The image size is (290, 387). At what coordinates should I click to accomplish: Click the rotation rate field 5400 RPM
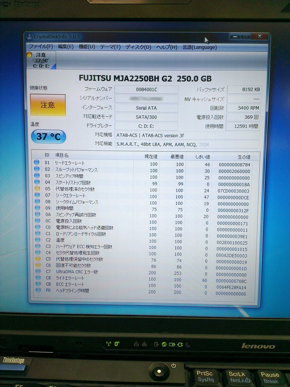pyautogui.click(x=244, y=108)
